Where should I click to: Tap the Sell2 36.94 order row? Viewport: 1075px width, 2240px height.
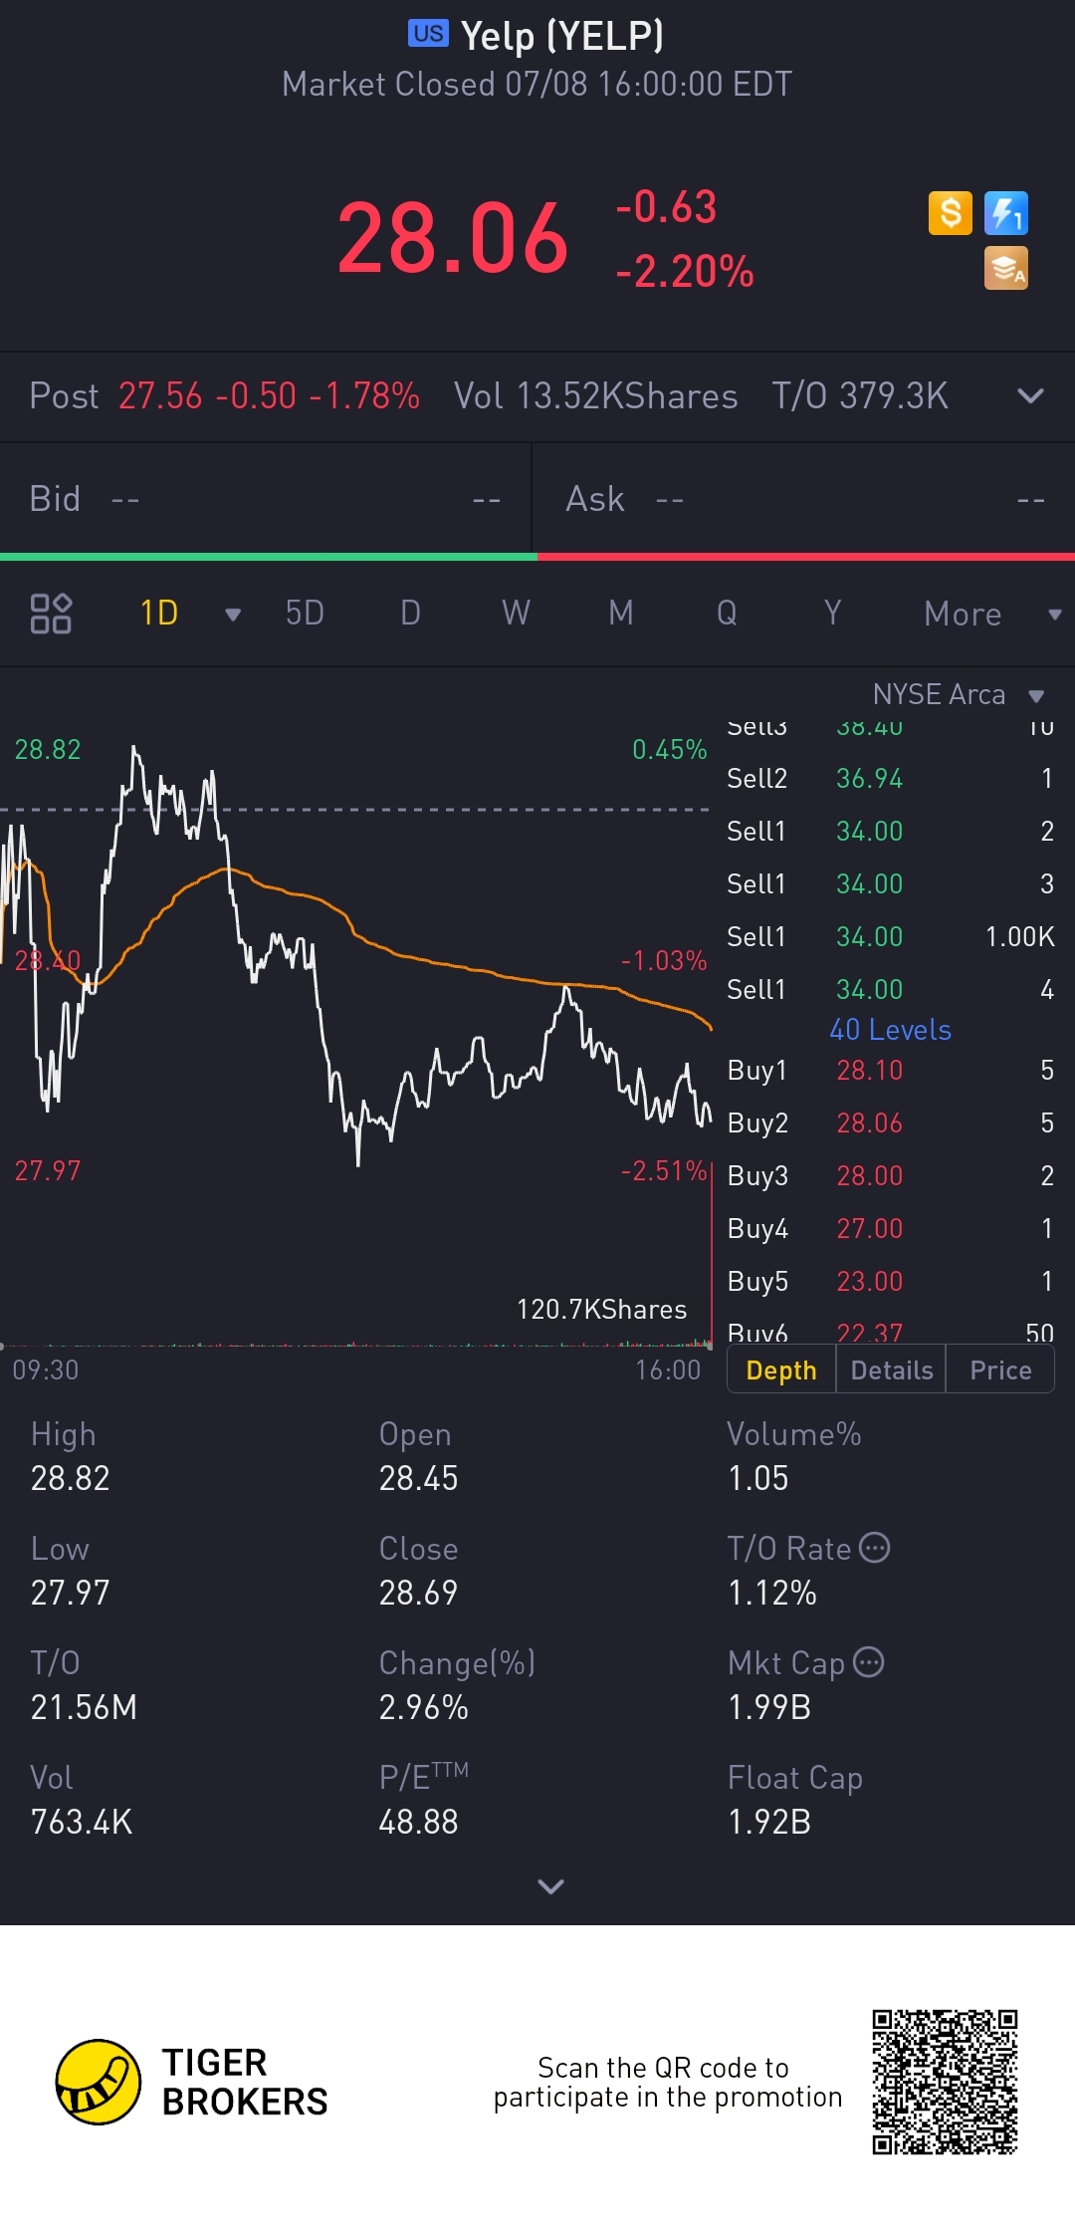click(891, 778)
